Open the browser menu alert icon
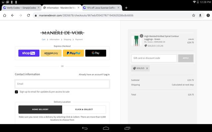This screenshot has width=212, height=132. tap(208, 16)
